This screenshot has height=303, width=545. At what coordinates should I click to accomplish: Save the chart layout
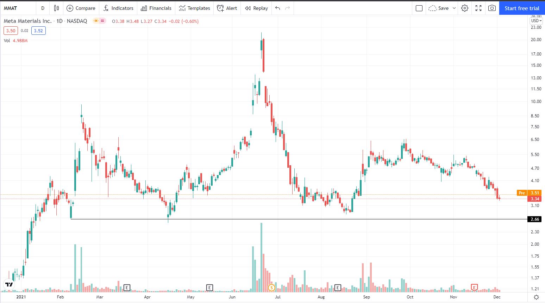(439, 8)
